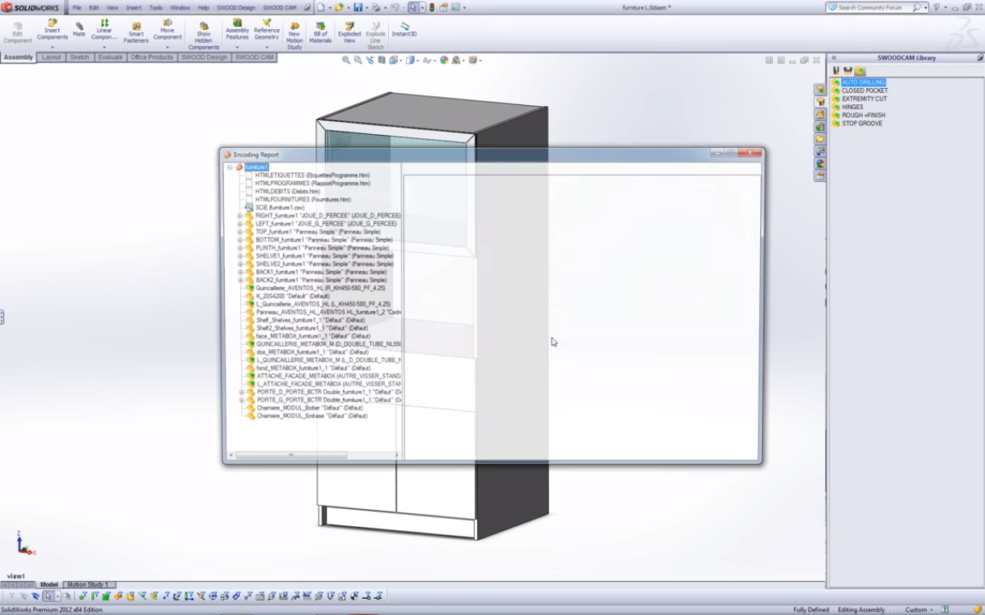Select the CLOSED POCKET library item

864,91
